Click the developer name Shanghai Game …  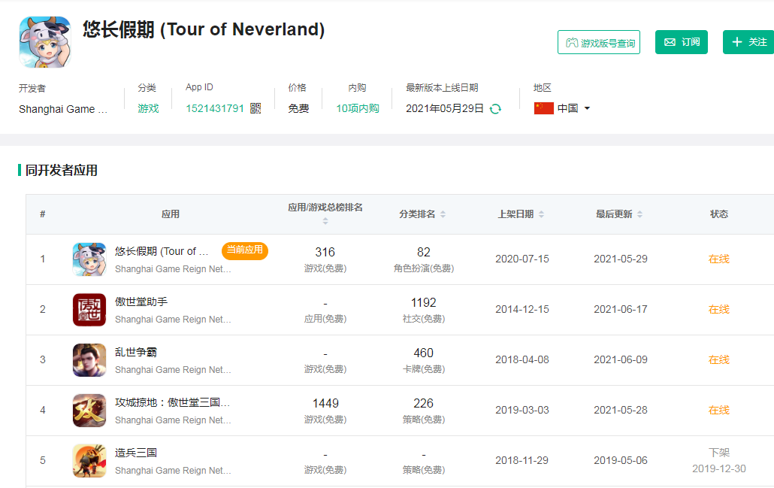[63, 109]
